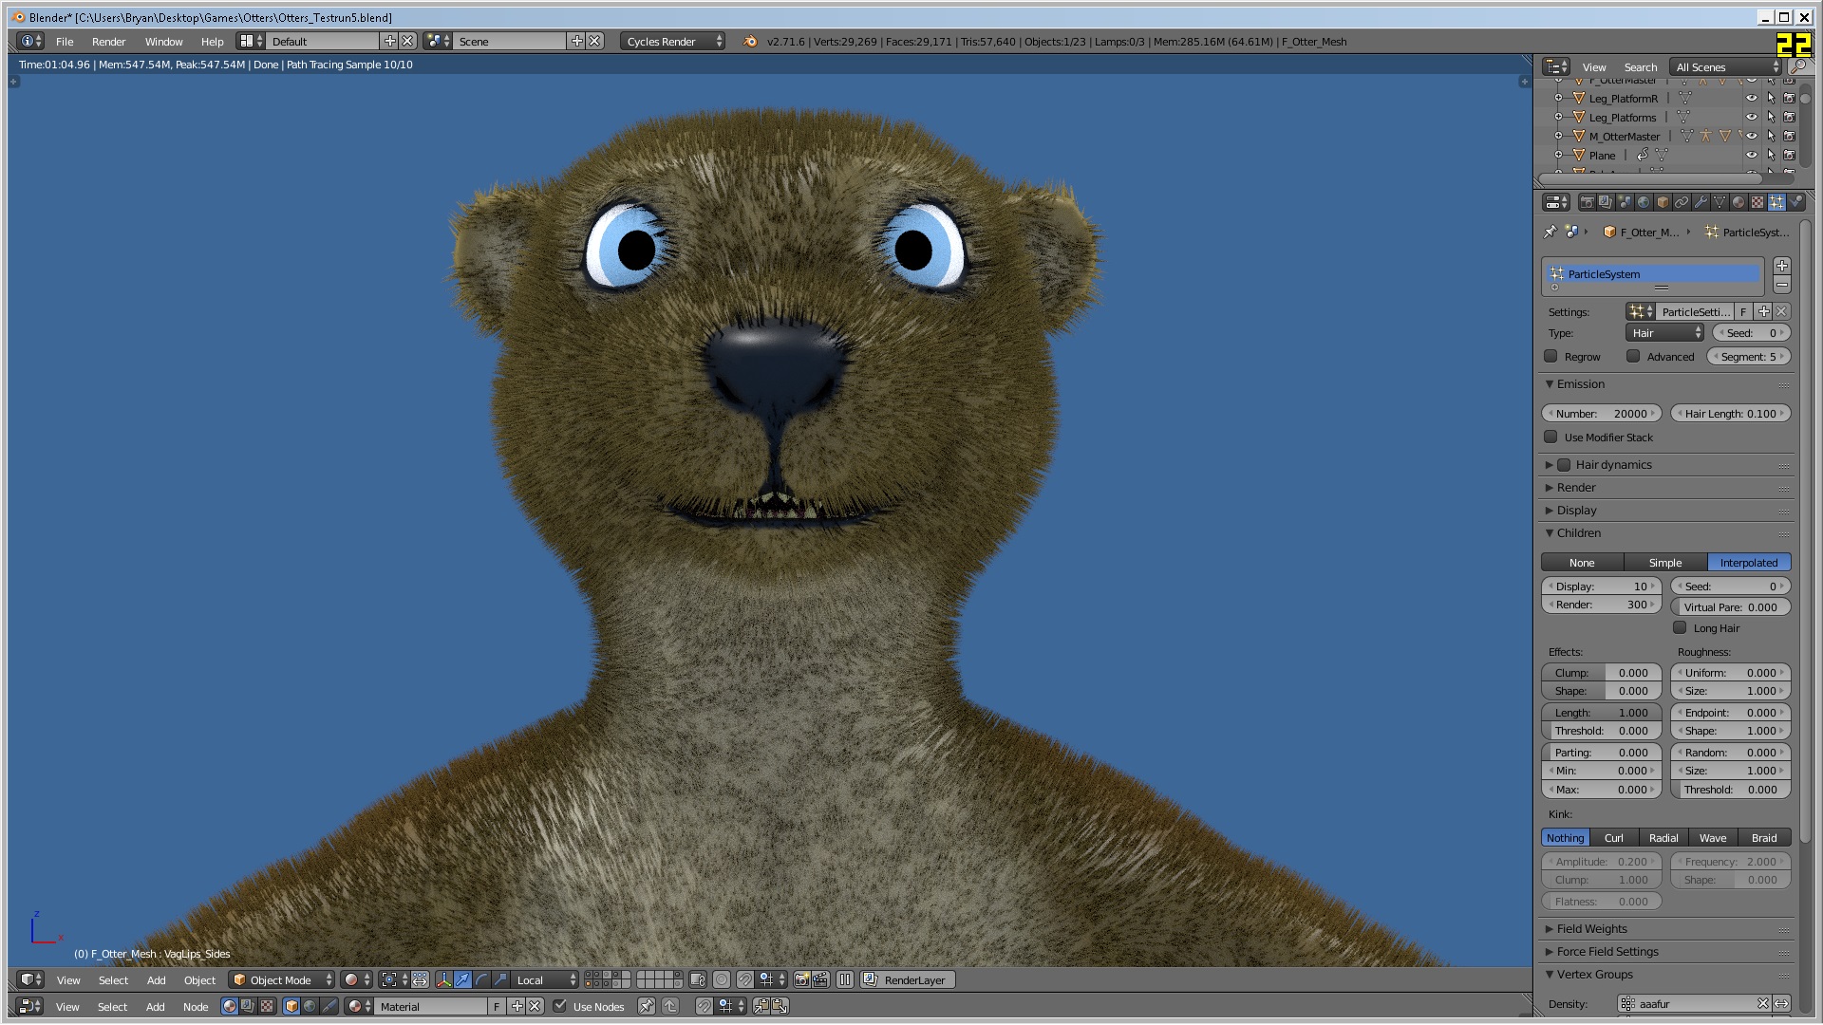Open the Modifiers wrench tab
1823x1025 pixels.
(x=1701, y=202)
